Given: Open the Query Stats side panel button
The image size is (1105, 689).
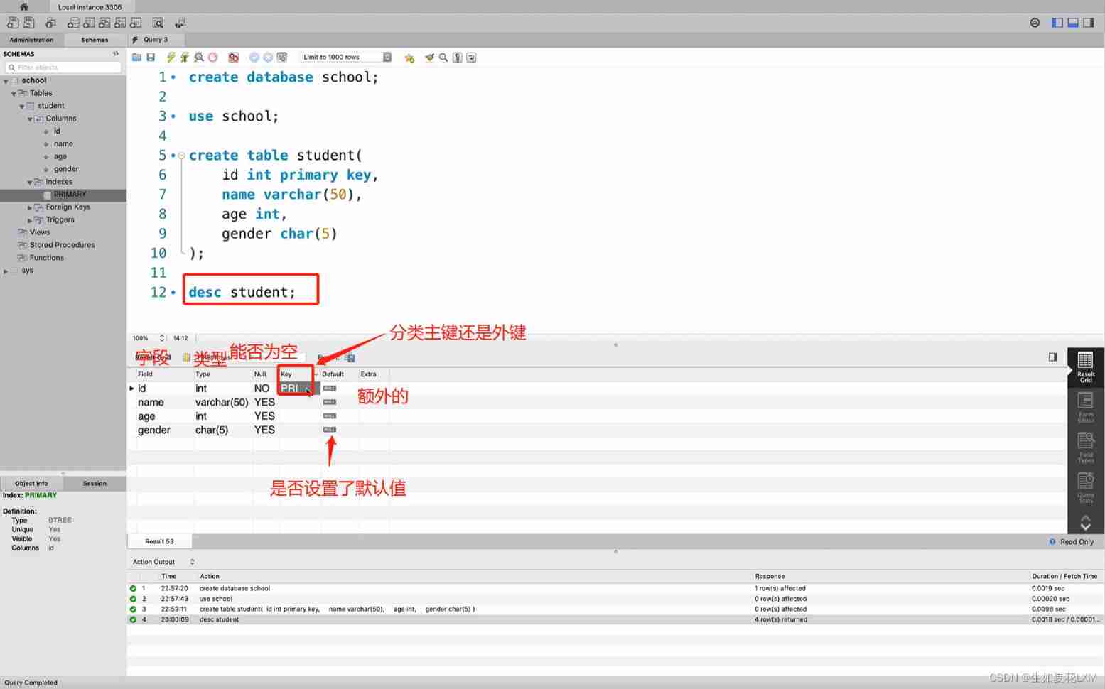Looking at the screenshot, I should (x=1085, y=488).
